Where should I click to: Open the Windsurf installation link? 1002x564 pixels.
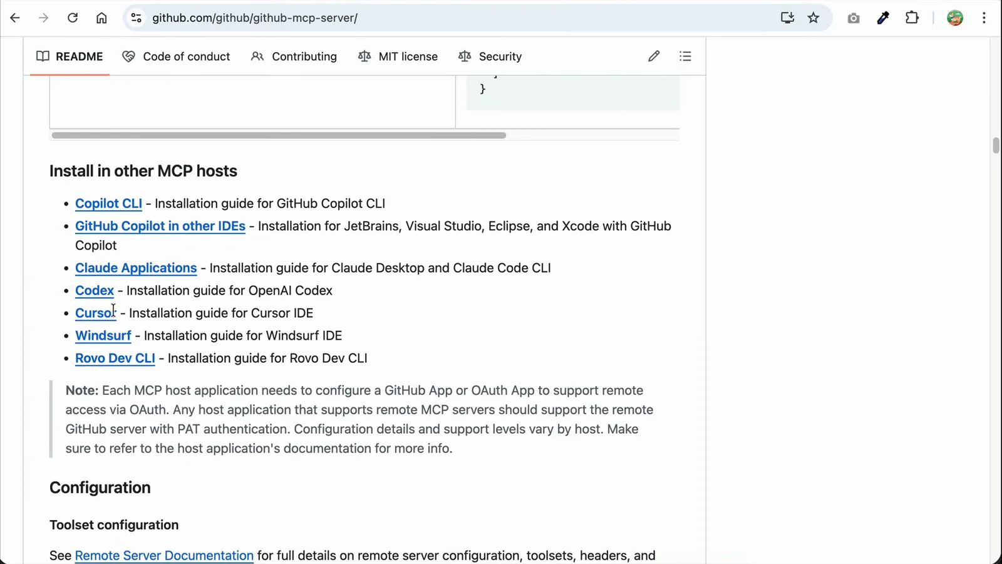(103, 336)
